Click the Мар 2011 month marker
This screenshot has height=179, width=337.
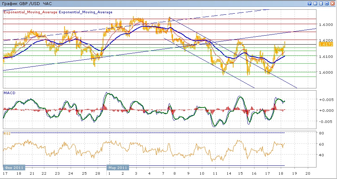[x=118, y=167]
